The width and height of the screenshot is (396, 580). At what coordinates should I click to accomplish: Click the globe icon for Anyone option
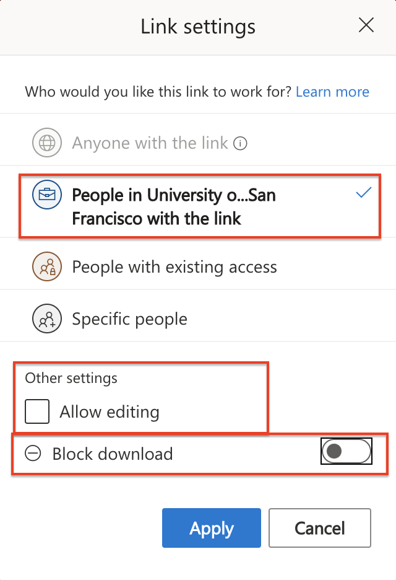(46, 143)
